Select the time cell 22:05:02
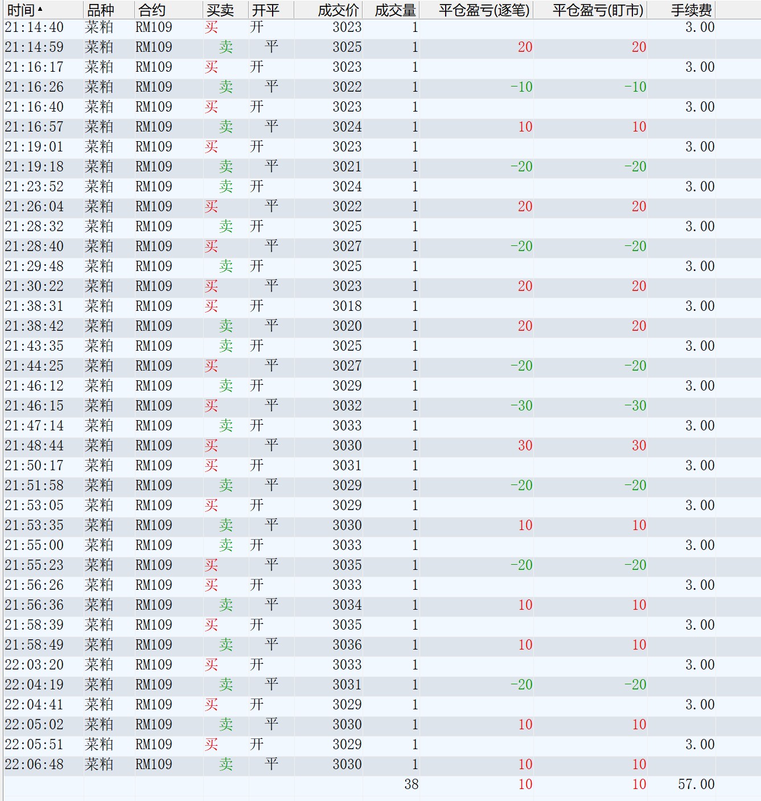Image resolution: width=761 pixels, height=801 pixels. point(34,725)
